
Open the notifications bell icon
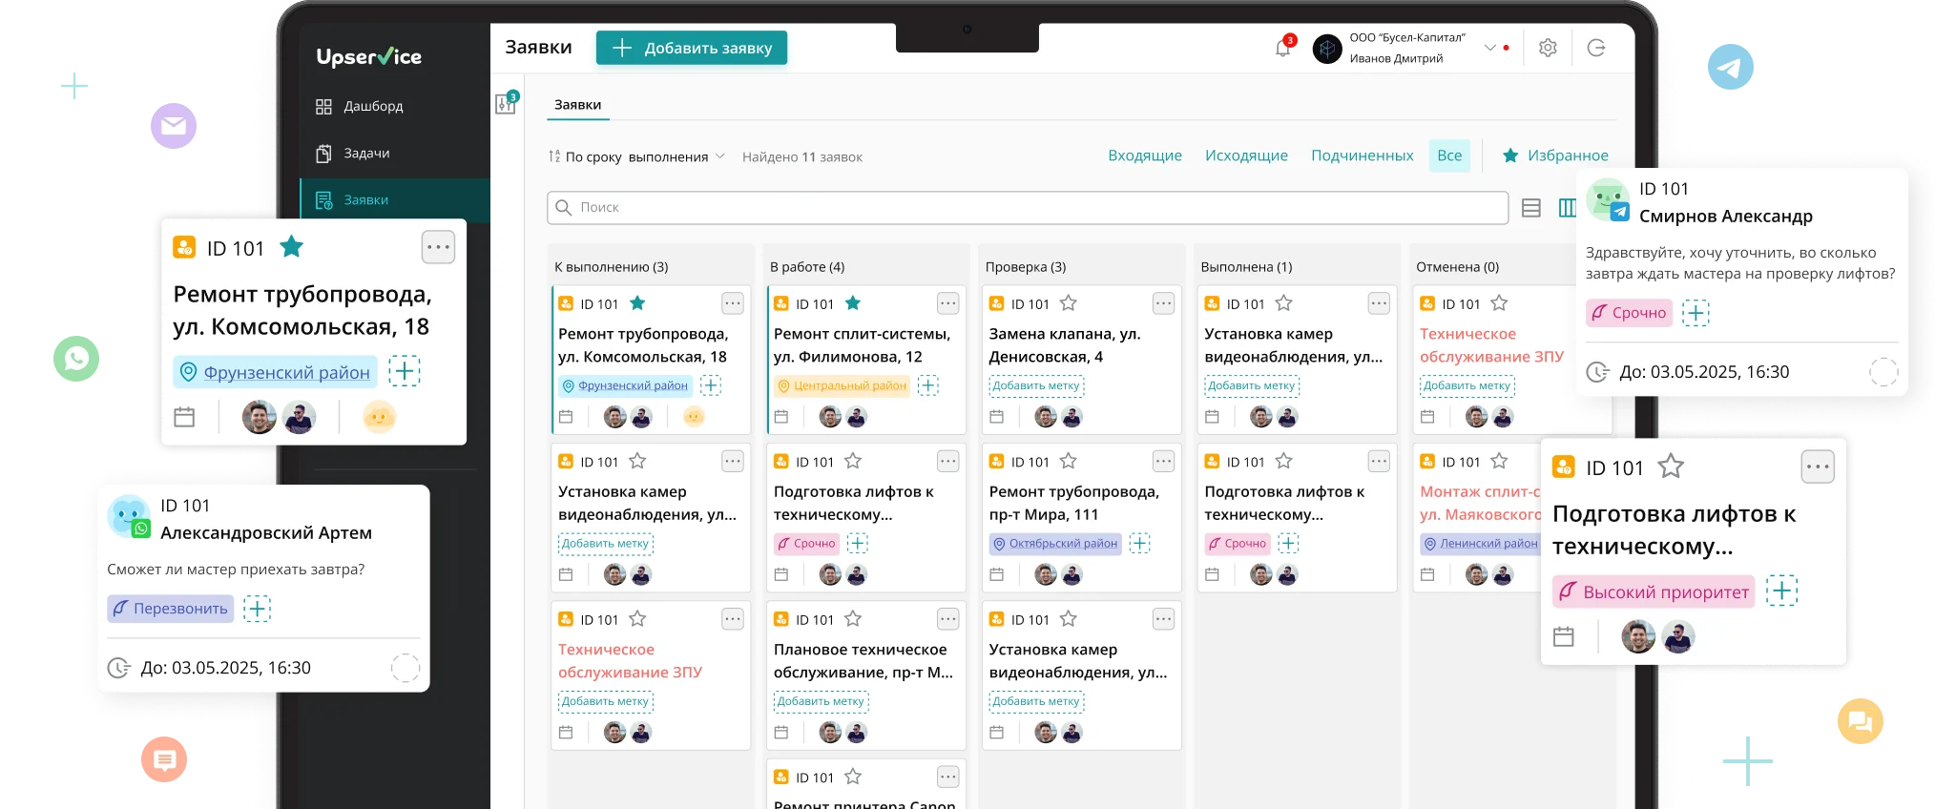click(1282, 48)
